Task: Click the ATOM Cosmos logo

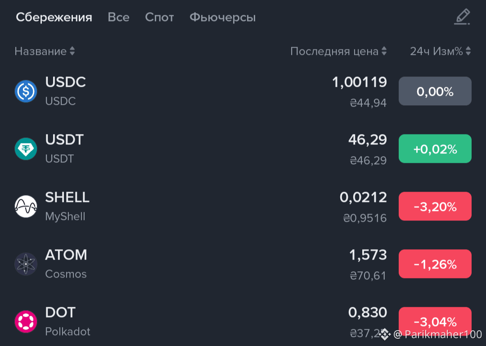Action: coord(26,264)
